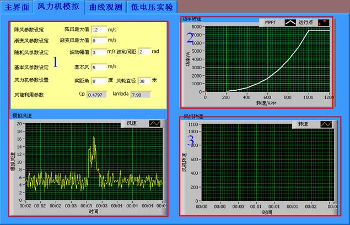
Task: Open the 风力机模拟 tab
Action: tap(57, 7)
